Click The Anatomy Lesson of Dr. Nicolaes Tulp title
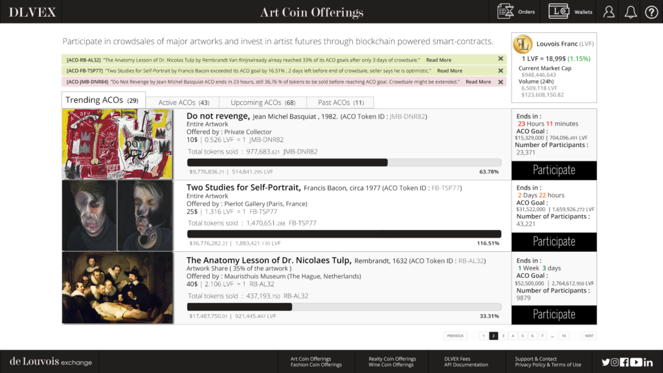This screenshot has width=663, height=373. pos(269,260)
